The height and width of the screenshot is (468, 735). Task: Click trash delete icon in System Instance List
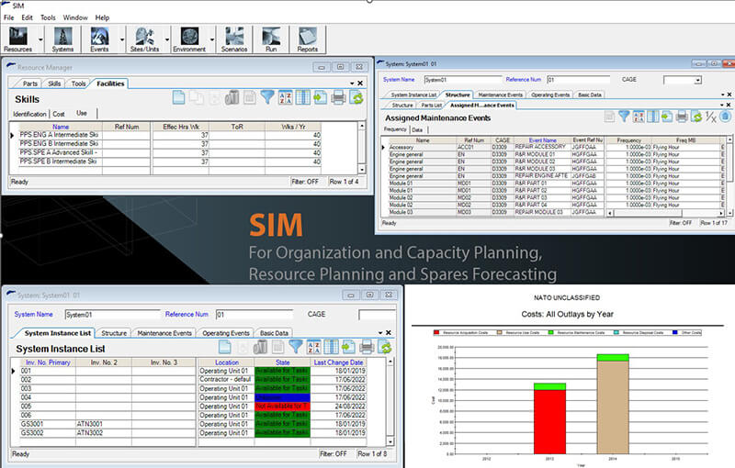[x=260, y=347]
